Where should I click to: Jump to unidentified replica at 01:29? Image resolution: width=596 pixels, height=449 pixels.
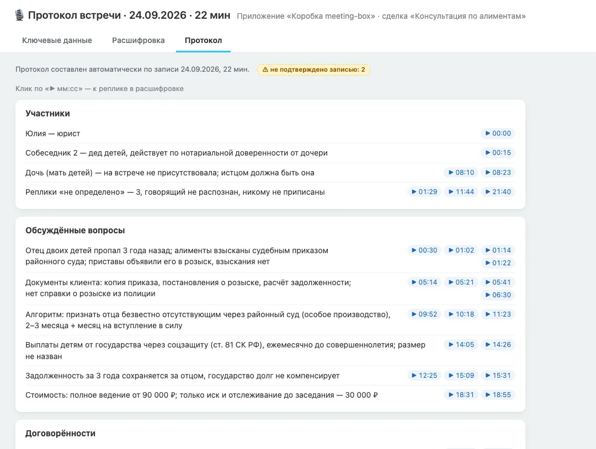click(424, 192)
